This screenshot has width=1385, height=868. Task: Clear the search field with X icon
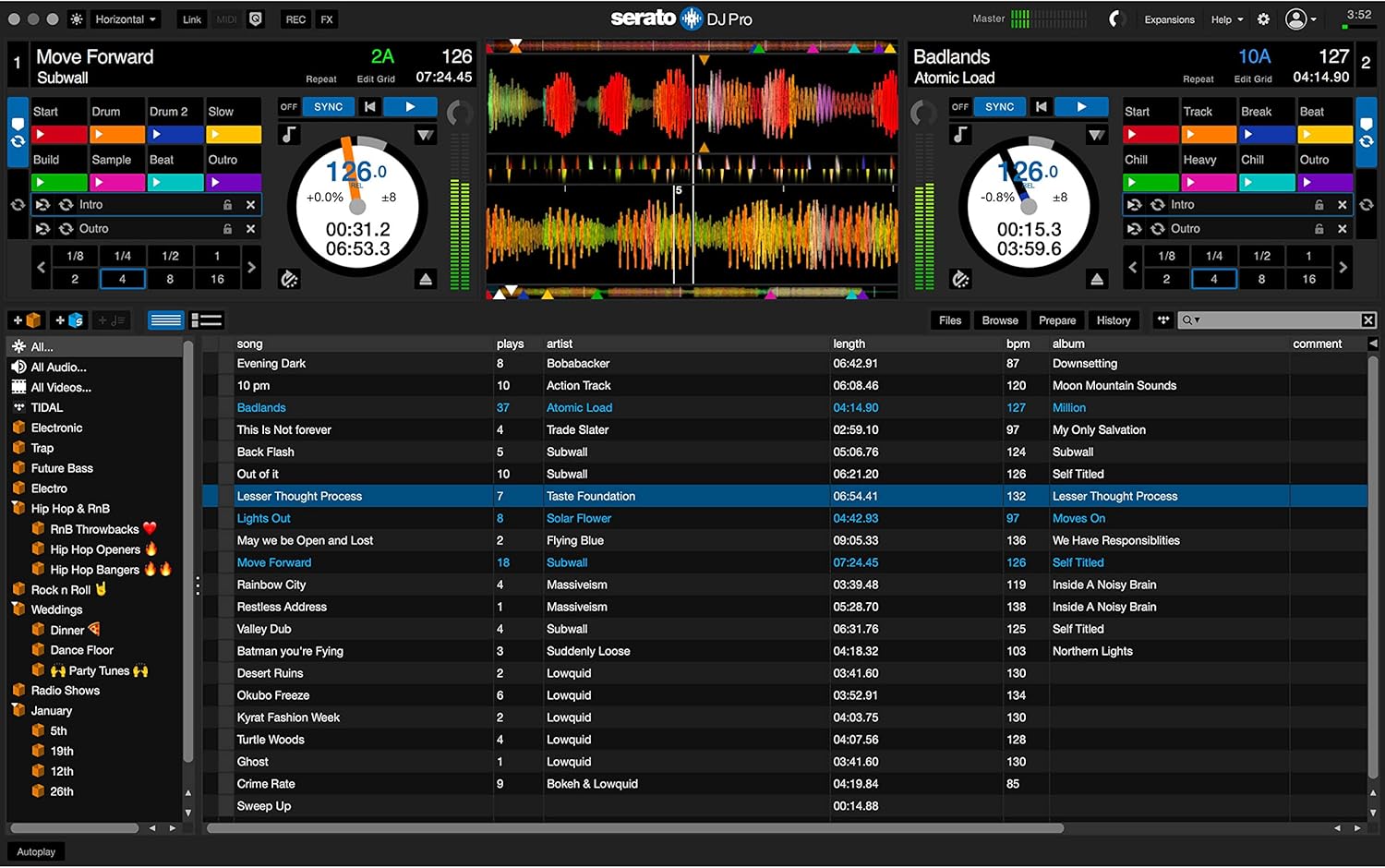tap(1367, 320)
